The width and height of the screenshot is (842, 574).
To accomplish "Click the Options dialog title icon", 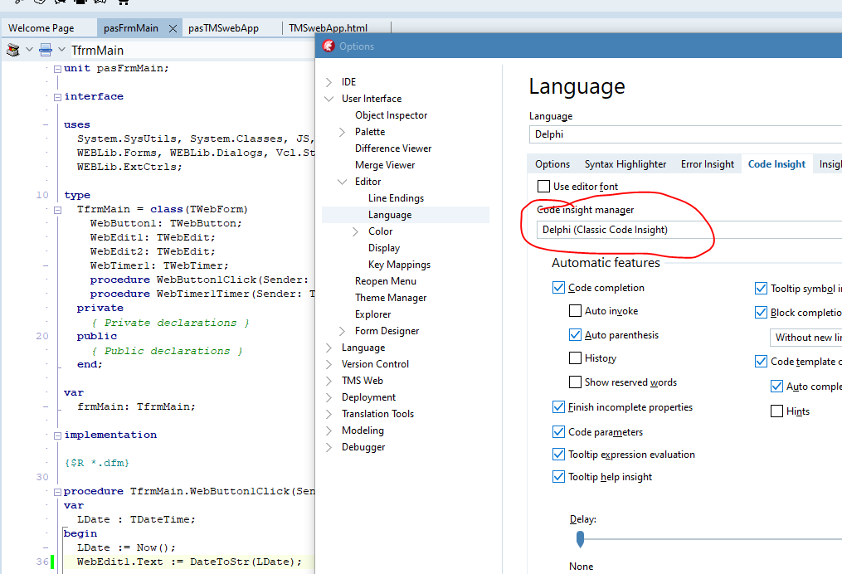I will click(x=329, y=46).
